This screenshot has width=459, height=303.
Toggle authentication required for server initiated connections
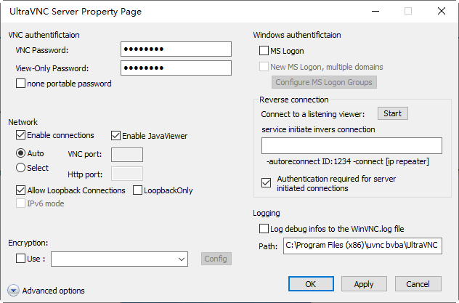point(264,183)
